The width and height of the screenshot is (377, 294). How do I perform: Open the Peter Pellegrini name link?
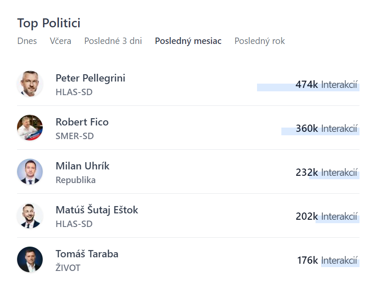click(91, 78)
